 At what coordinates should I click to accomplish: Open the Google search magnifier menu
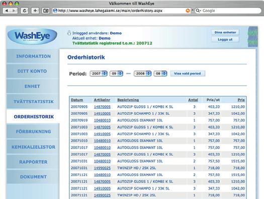199,11
